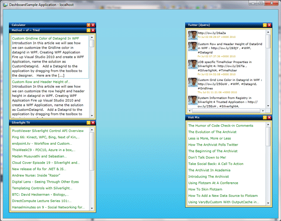Open endpoint.tv - Workflow and Custom... item
The image size is (281, 221).
42,143
